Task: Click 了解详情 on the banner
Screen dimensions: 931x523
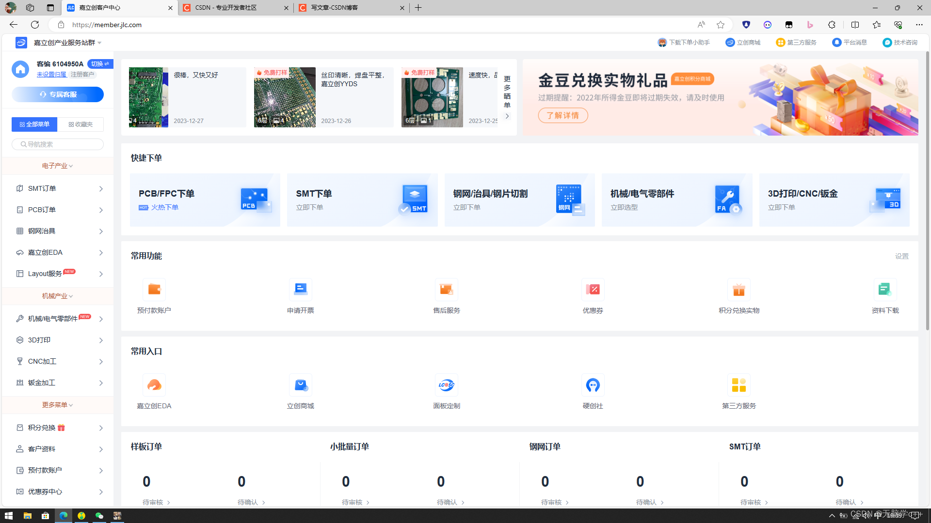Action: tap(562, 115)
